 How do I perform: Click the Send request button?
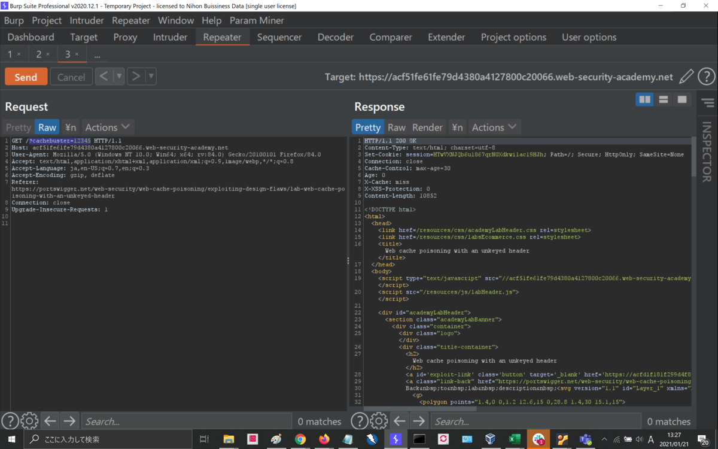click(26, 77)
